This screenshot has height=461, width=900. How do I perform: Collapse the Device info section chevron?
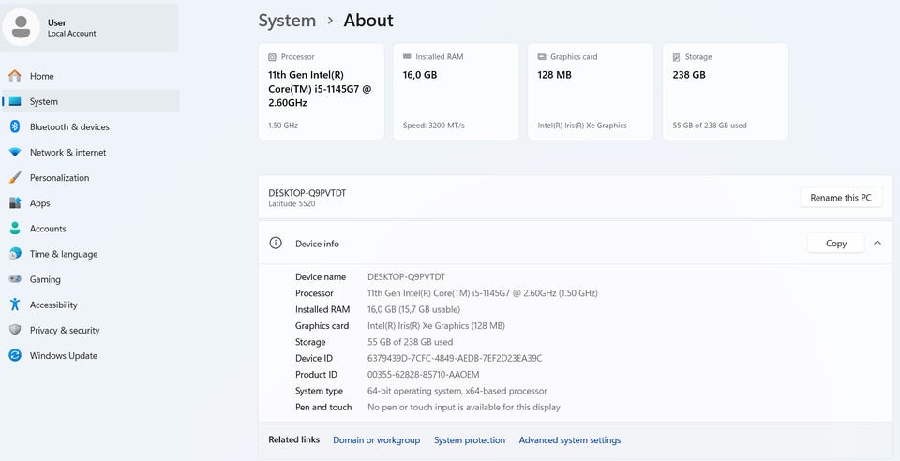(877, 243)
